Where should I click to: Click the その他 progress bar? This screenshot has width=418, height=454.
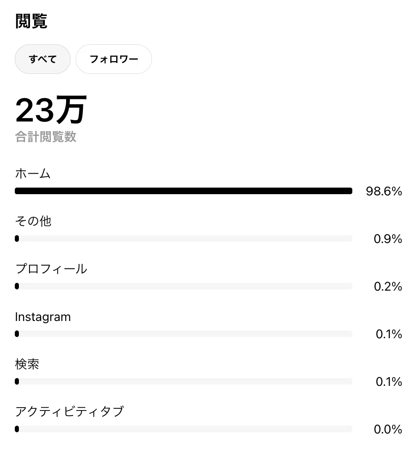(184, 238)
